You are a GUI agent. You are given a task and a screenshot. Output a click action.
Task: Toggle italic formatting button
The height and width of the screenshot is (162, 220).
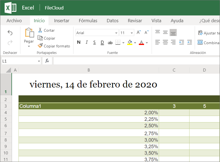pyautogui.click(x=87, y=43)
